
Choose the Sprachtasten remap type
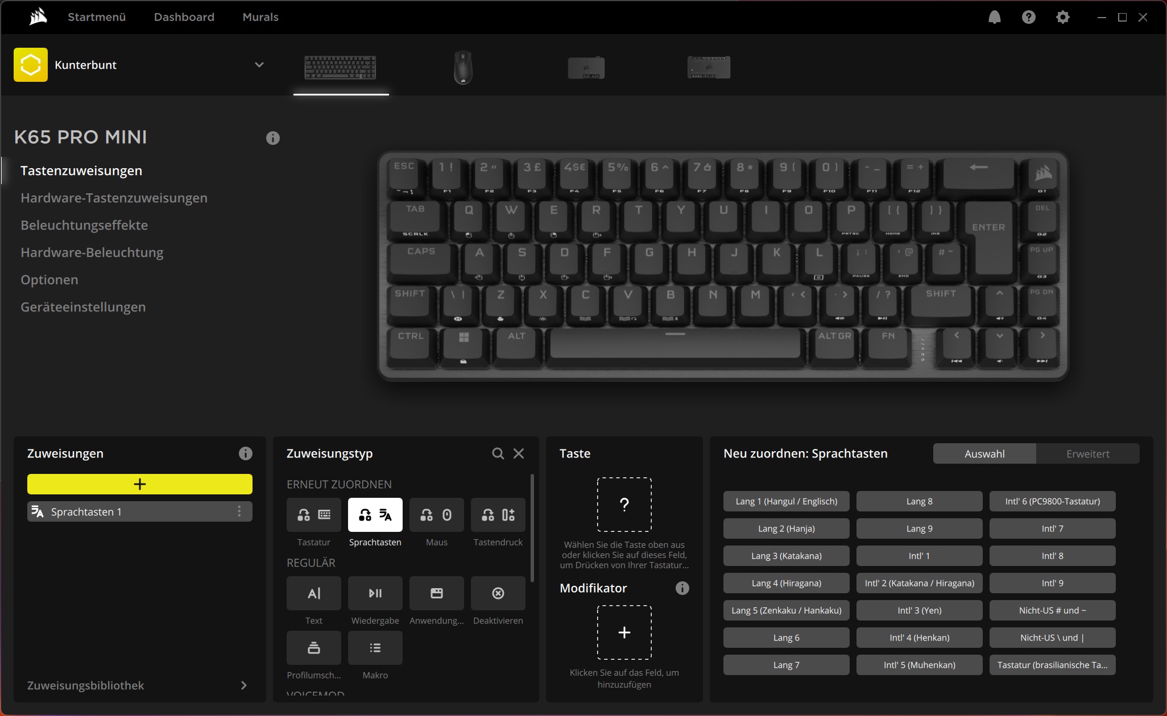(375, 515)
